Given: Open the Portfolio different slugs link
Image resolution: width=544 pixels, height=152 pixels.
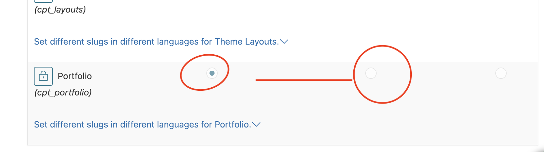Looking at the screenshot, I should pos(142,125).
